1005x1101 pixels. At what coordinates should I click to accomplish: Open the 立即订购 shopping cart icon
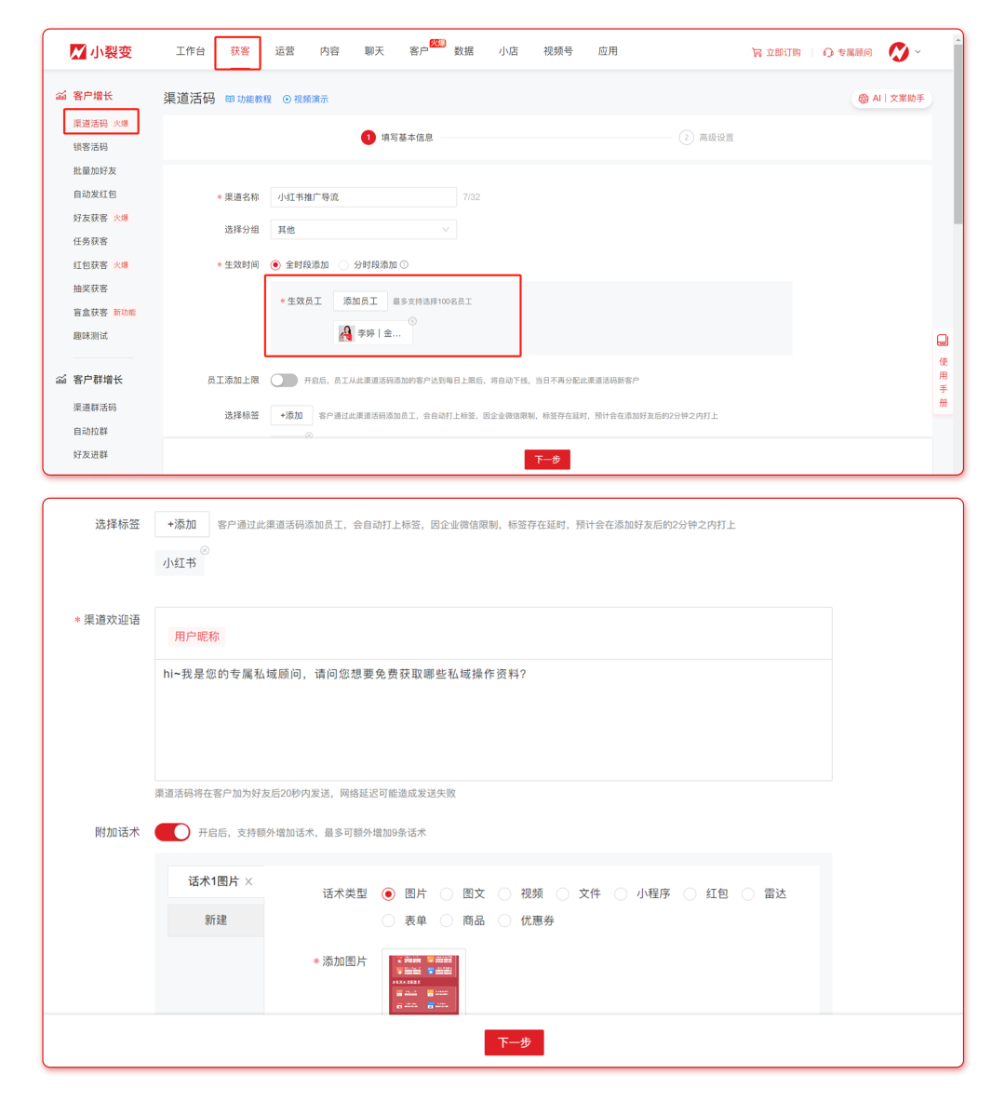point(757,53)
